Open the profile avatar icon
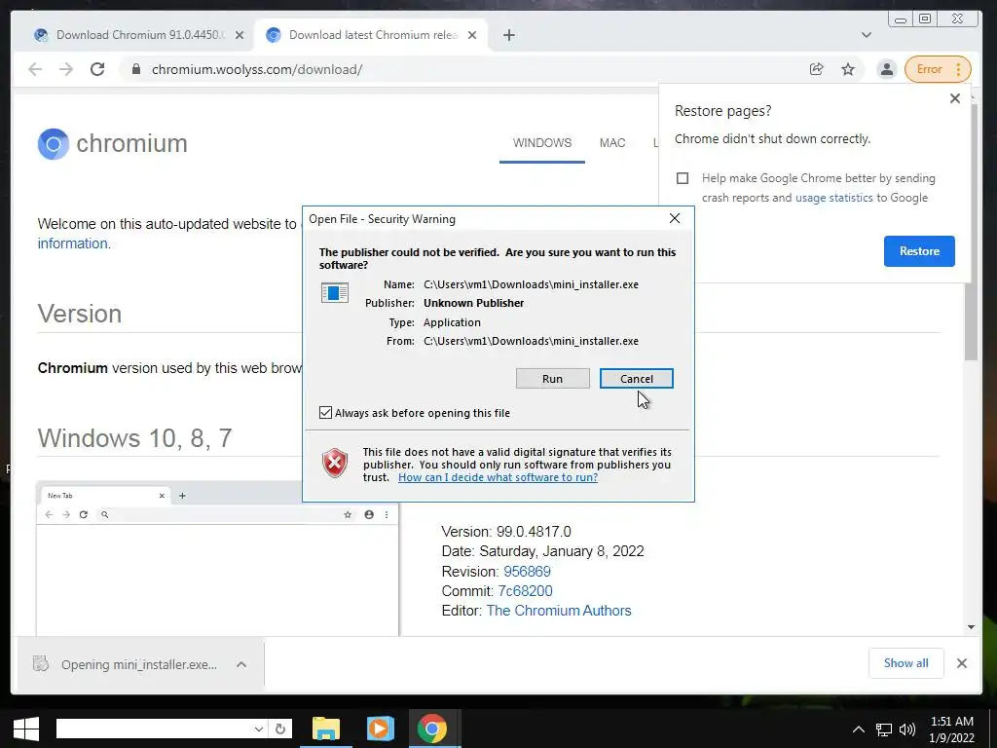The image size is (997, 748). (886, 69)
